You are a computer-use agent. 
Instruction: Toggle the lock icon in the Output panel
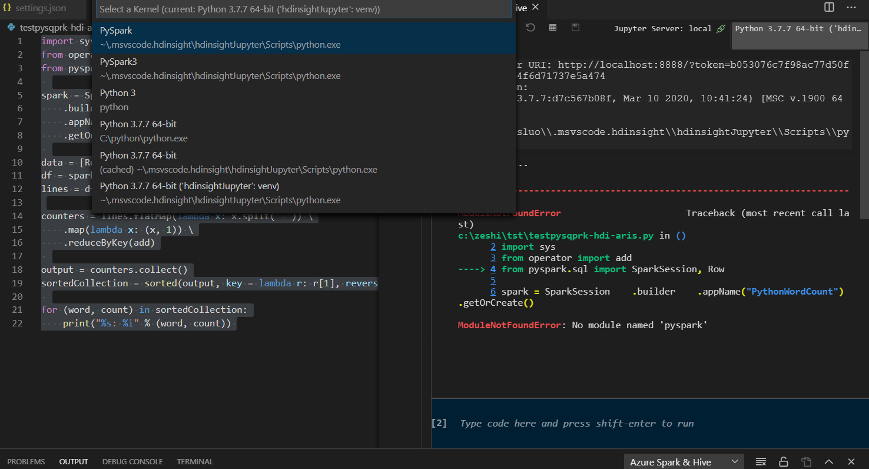(x=783, y=461)
